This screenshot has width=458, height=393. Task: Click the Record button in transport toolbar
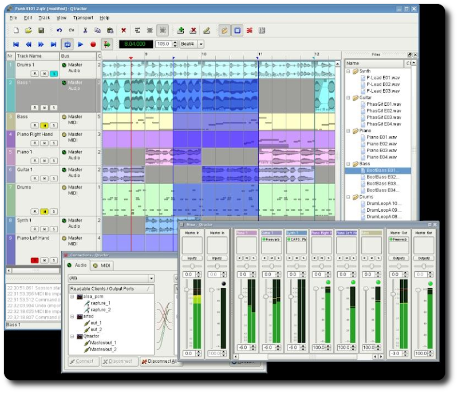pos(93,44)
